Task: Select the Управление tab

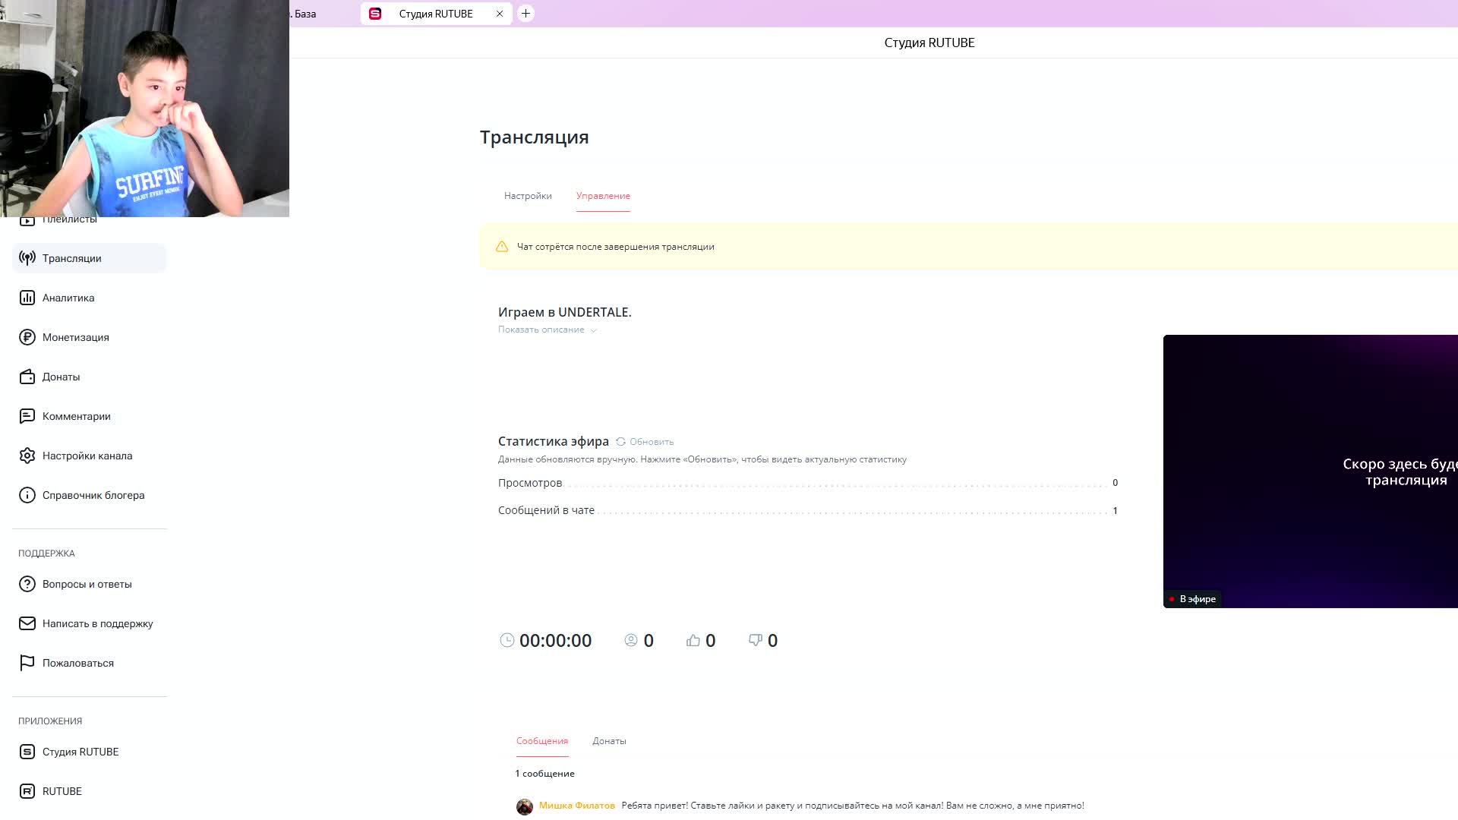Action: coord(603,196)
